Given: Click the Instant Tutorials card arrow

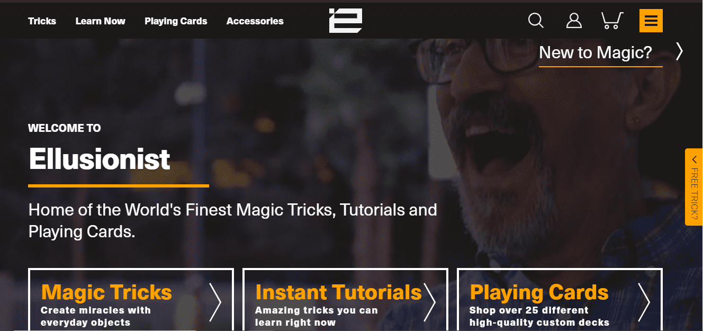Looking at the screenshot, I should coord(429,302).
